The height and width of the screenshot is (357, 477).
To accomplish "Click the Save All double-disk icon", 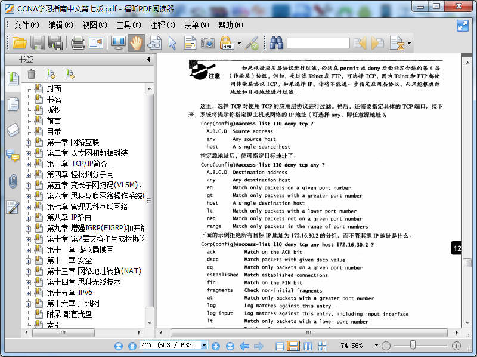I will click(55, 43).
